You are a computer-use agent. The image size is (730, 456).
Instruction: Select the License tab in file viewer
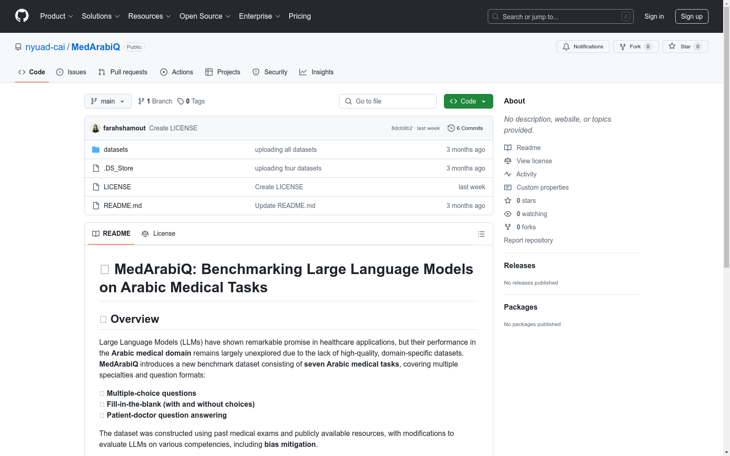click(158, 233)
